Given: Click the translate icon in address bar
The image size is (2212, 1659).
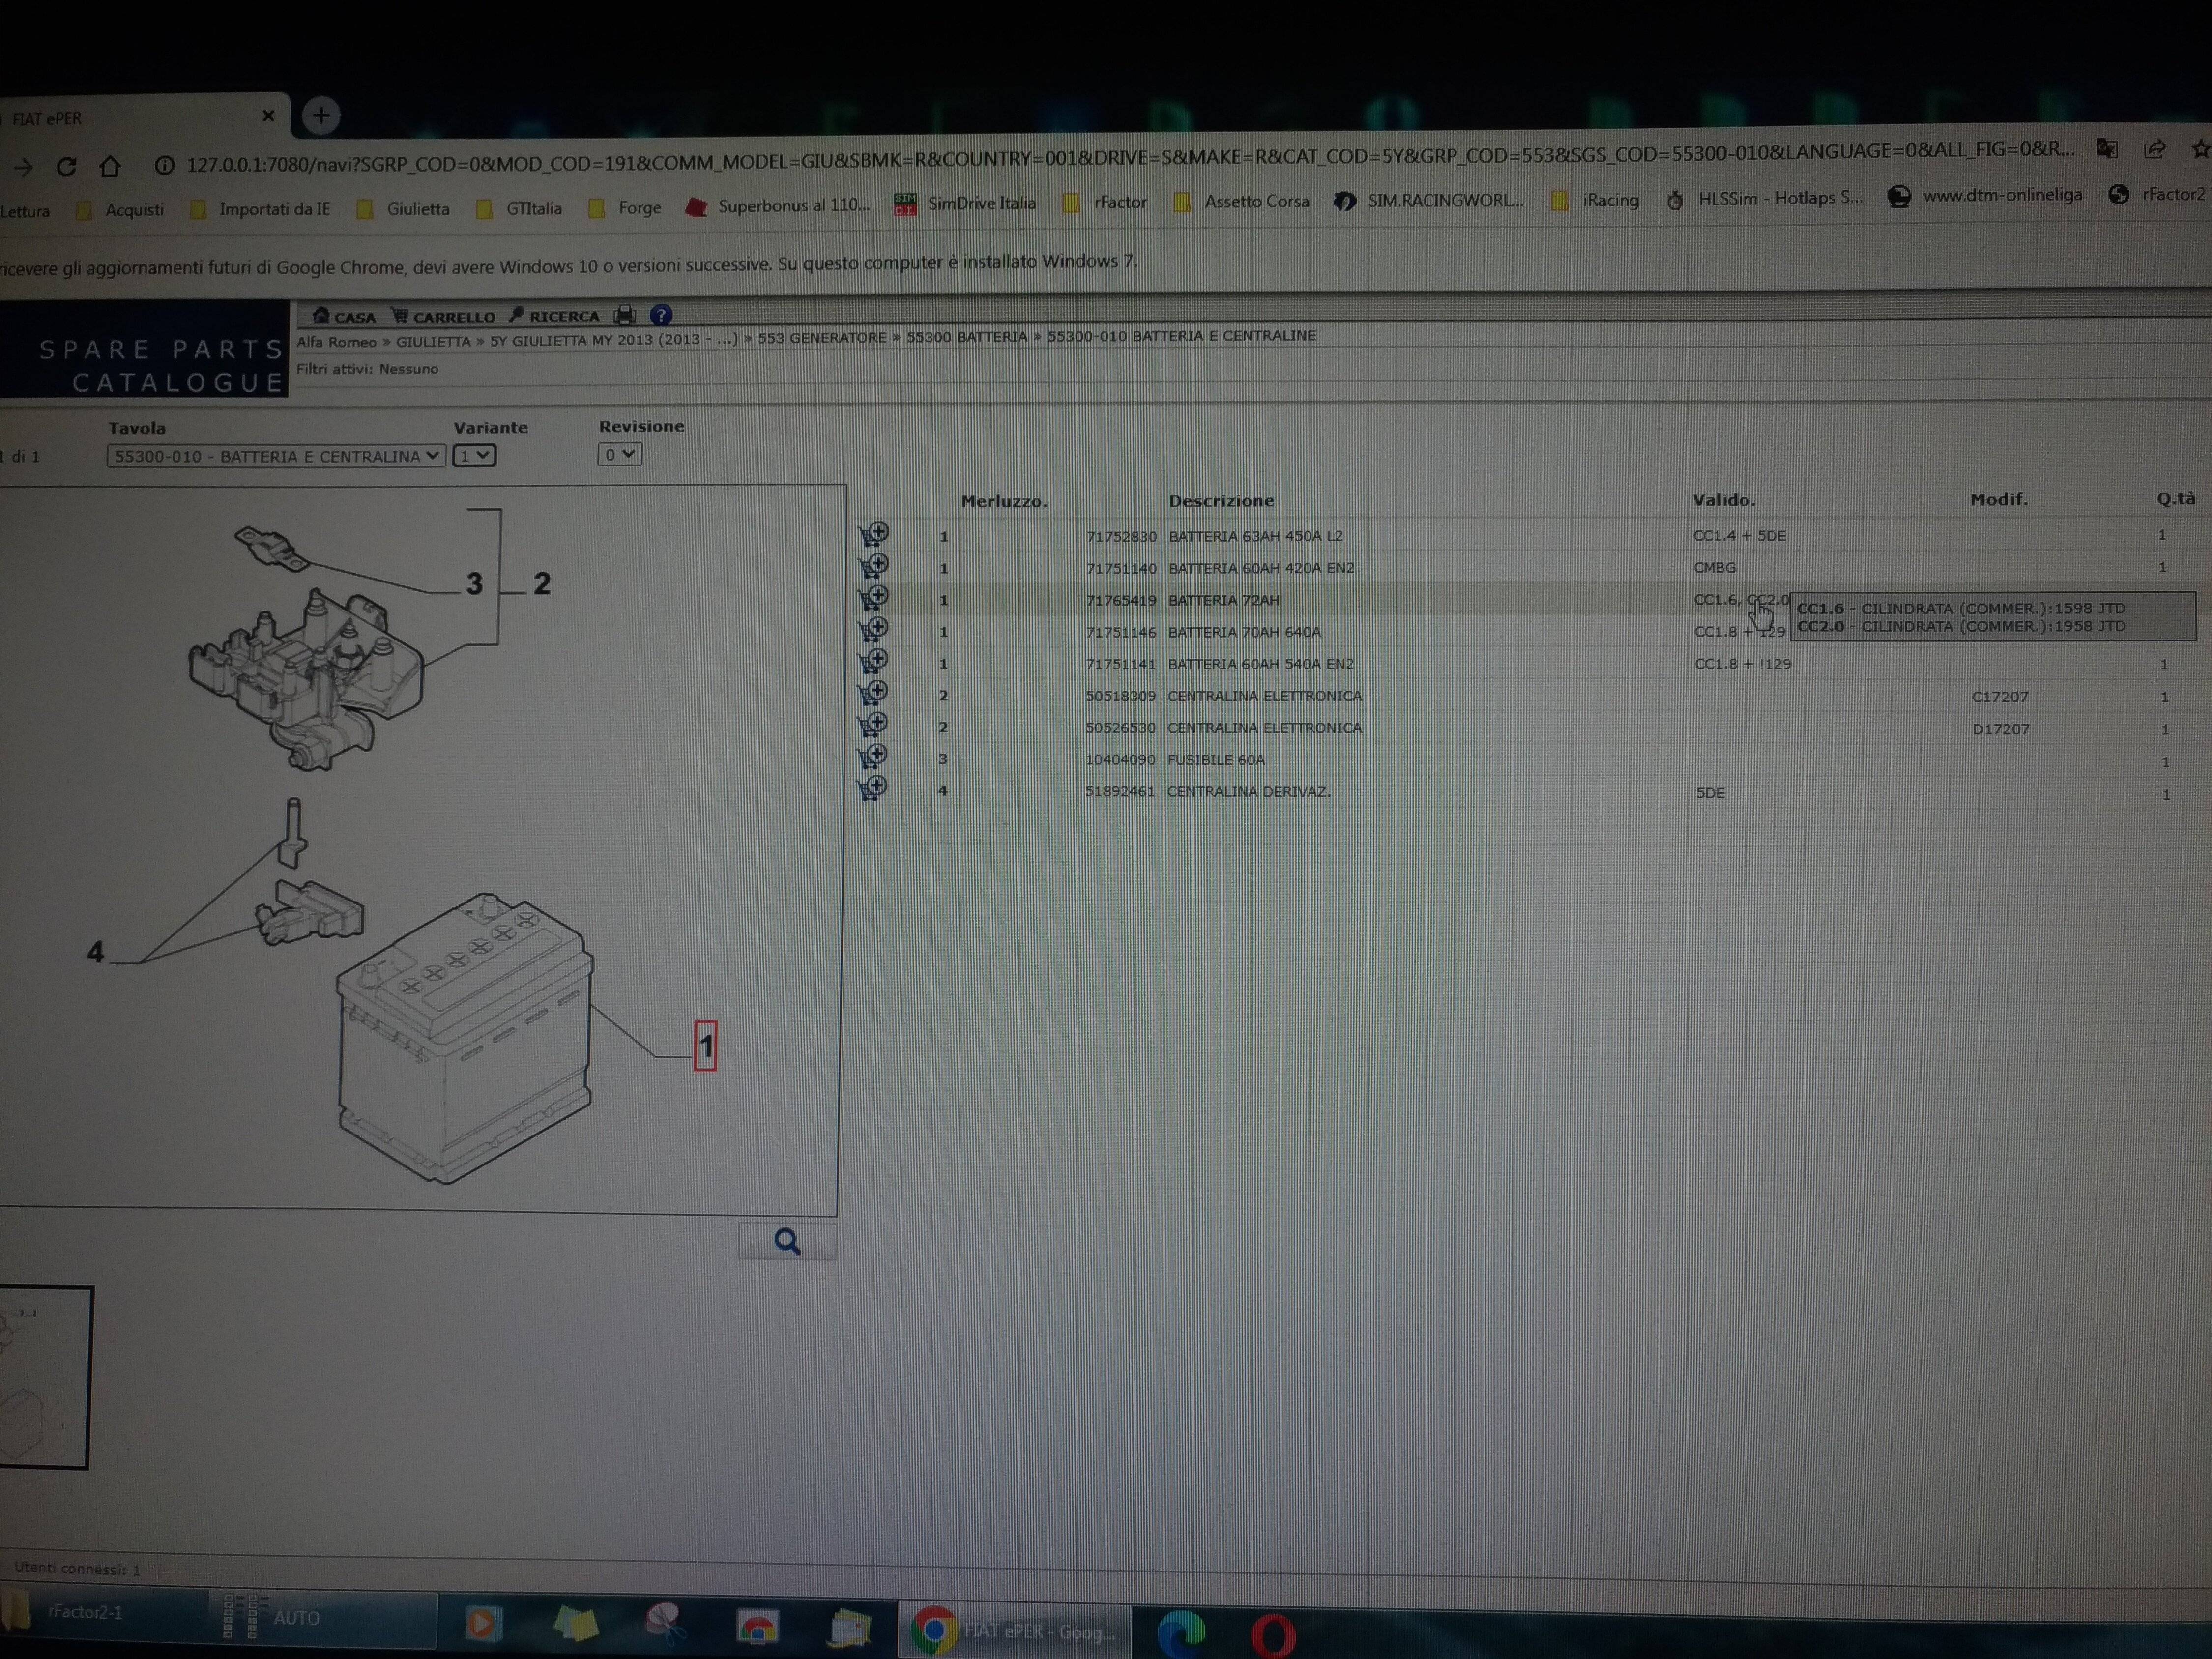Looking at the screenshot, I should [2107, 150].
